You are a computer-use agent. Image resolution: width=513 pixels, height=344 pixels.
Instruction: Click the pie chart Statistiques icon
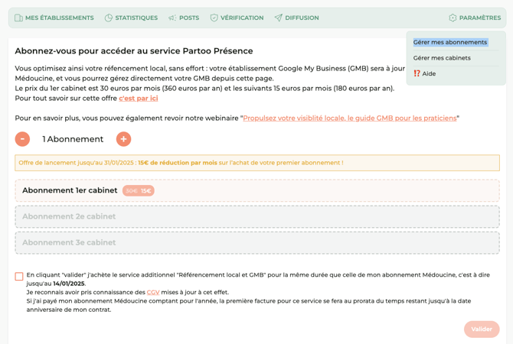click(x=109, y=18)
